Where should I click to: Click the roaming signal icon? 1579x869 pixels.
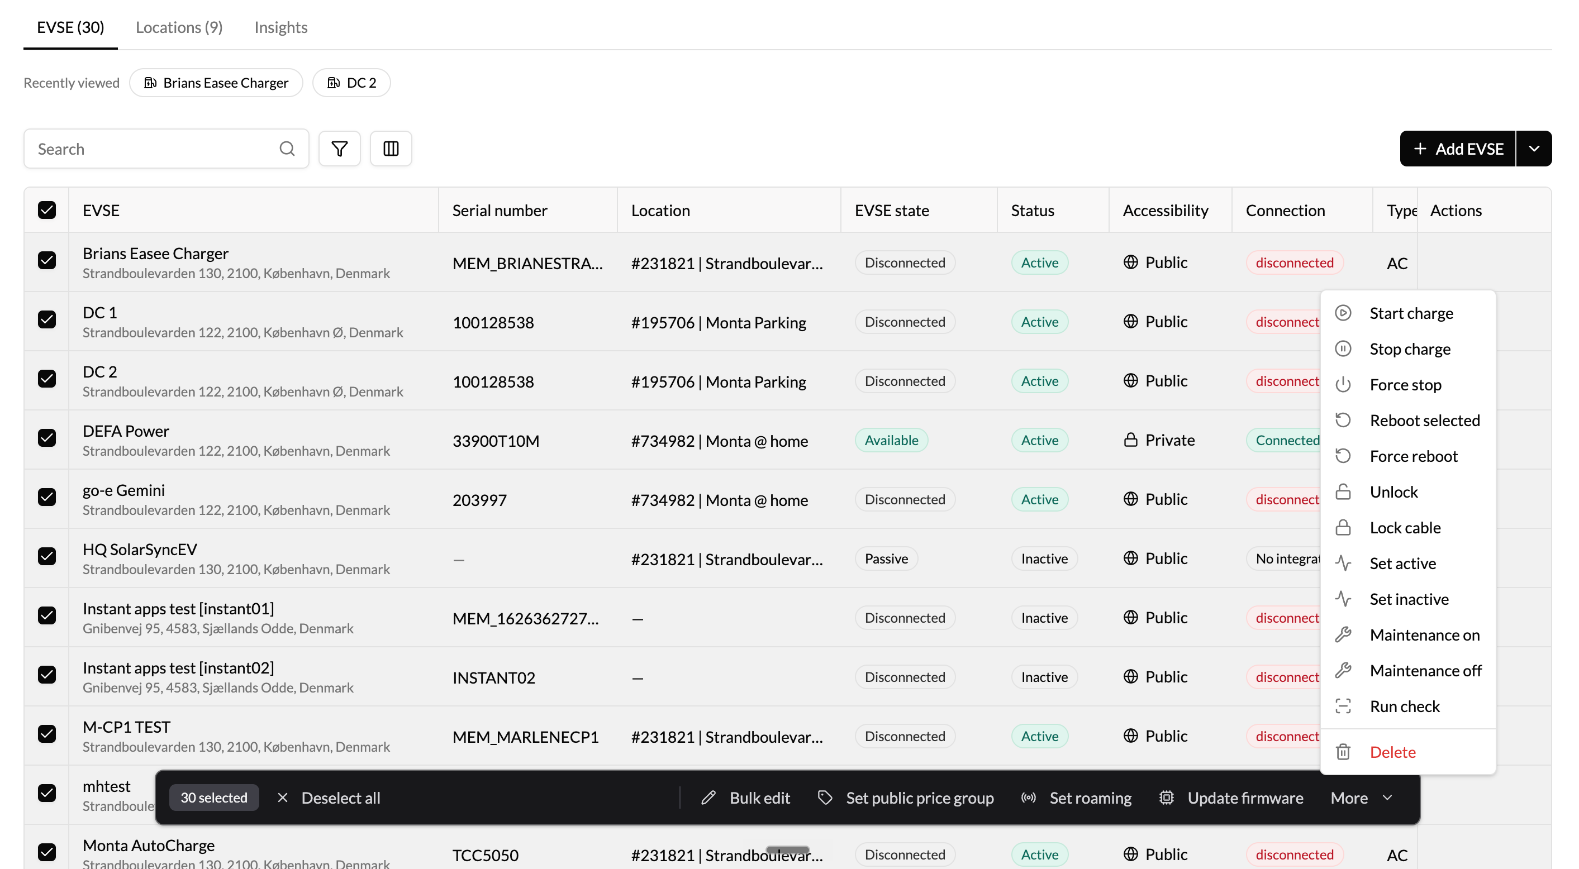click(x=1028, y=798)
